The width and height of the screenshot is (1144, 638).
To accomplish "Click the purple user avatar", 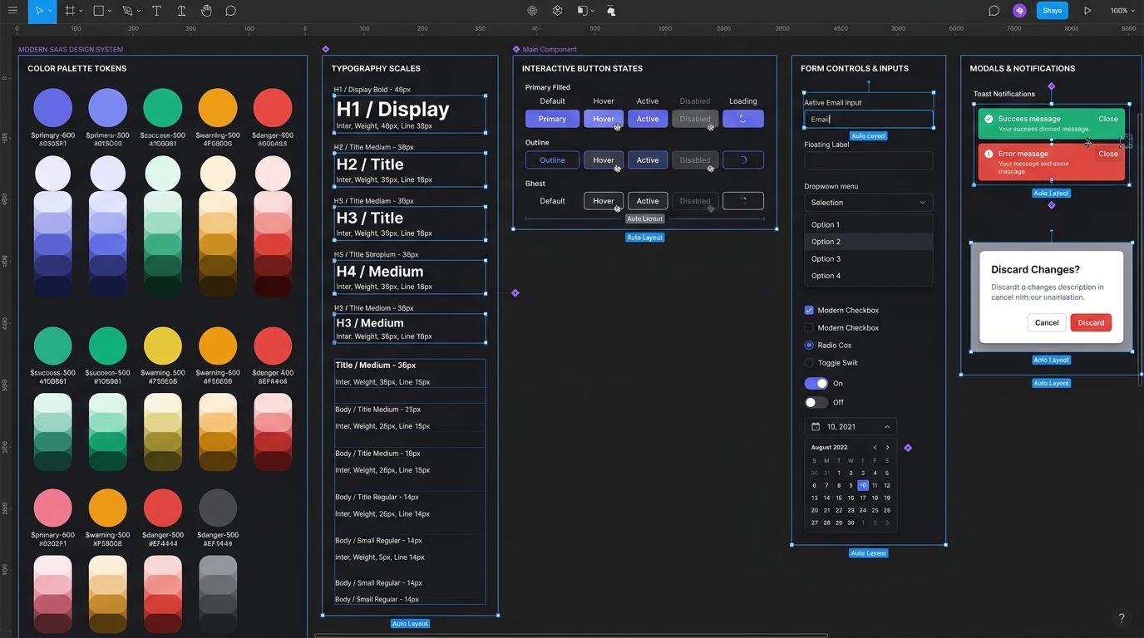I will (x=1019, y=11).
